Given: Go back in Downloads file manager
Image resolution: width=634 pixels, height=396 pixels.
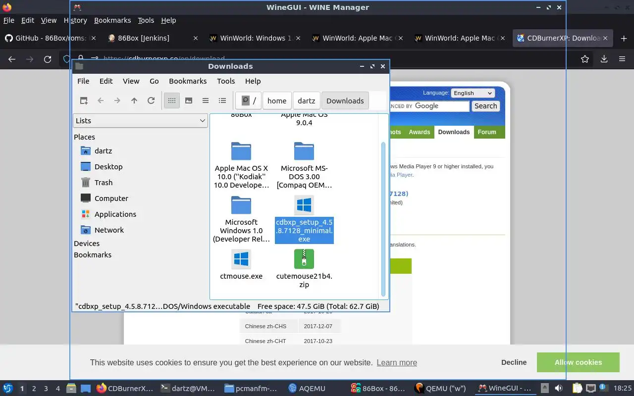Looking at the screenshot, I should tap(101, 100).
